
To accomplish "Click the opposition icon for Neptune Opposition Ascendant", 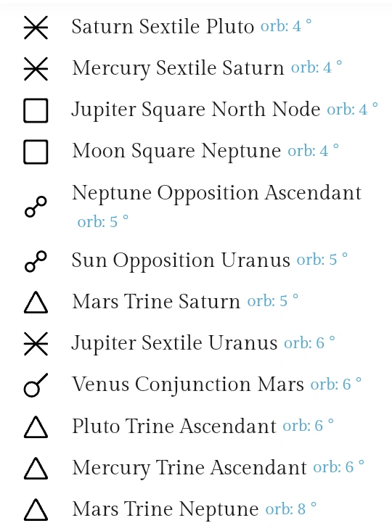I will tap(36, 207).
